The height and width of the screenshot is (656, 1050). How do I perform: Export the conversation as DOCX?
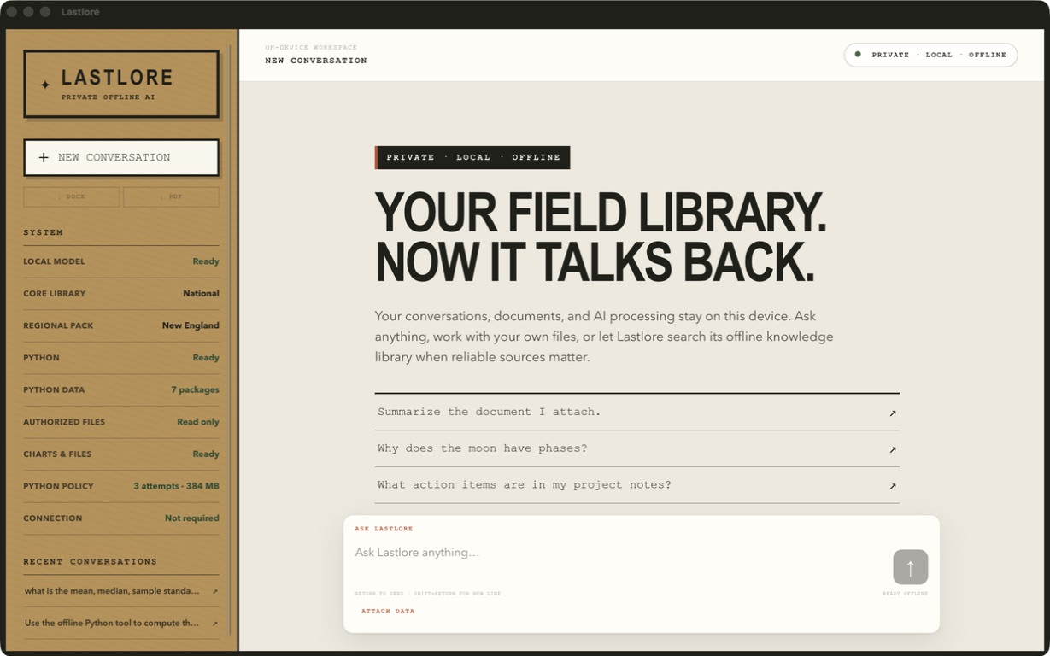[72, 196]
